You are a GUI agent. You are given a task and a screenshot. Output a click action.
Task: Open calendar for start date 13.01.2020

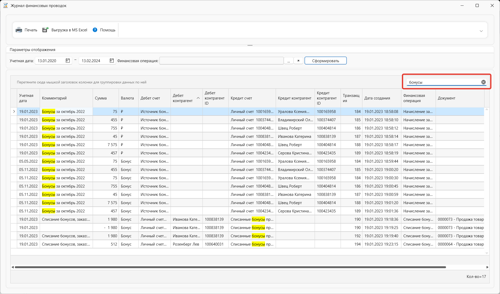click(x=68, y=61)
